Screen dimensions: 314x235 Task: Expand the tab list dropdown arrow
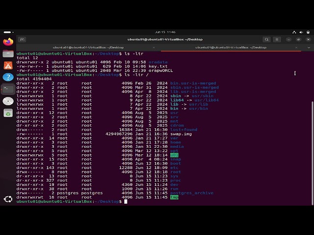tap(309, 47)
